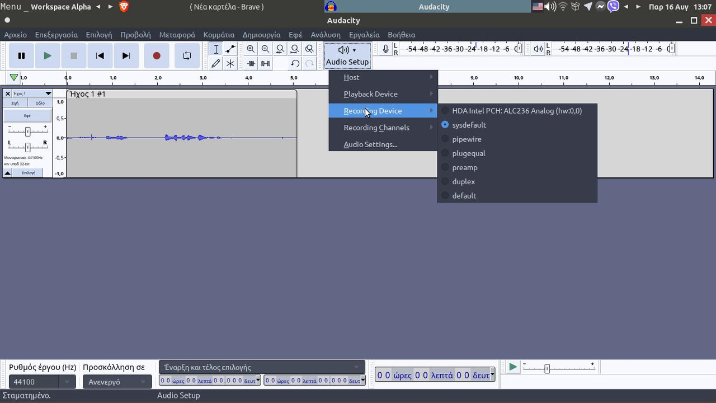Open the Brave browser taskbar icon
The width and height of the screenshot is (716, 403).
click(124, 7)
